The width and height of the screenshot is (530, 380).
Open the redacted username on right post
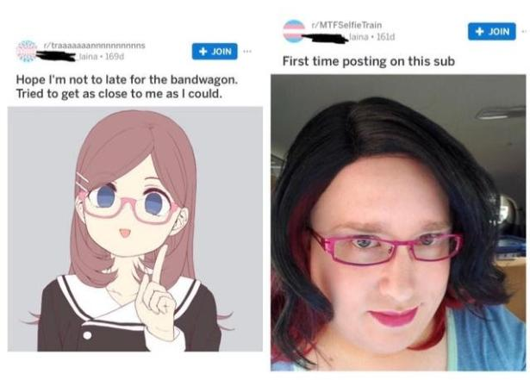(325, 38)
